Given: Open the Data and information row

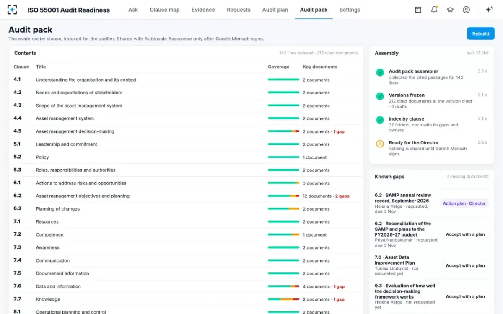Looking at the screenshot, I should [186, 286].
